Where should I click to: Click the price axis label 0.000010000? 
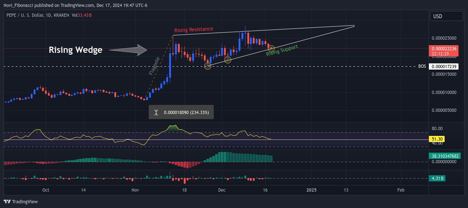click(x=444, y=93)
